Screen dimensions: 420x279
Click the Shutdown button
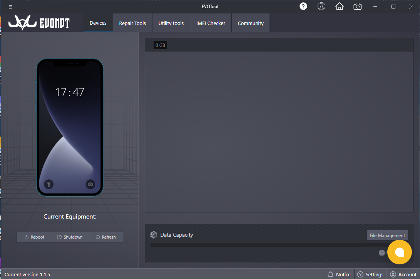70,237
